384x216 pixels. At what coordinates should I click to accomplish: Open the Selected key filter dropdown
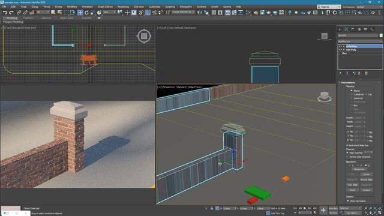click(x=350, y=208)
